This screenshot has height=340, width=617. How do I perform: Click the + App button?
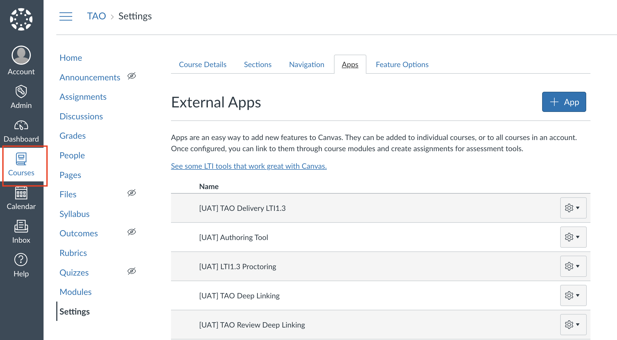coord(564,102)
